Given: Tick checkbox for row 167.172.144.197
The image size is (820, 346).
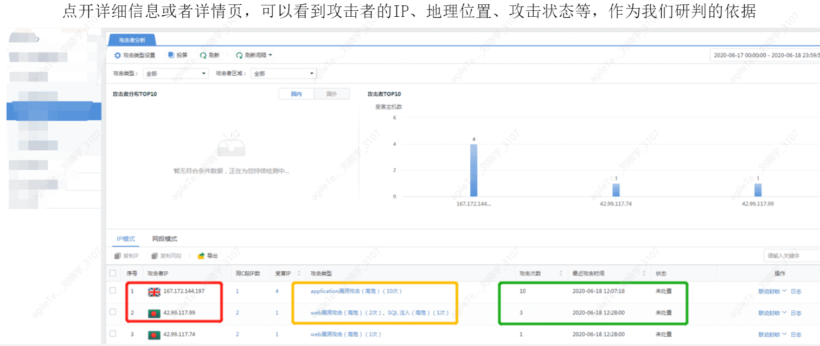Looking at the screenshot, I should pyautogui.click(x=113, y=291).
